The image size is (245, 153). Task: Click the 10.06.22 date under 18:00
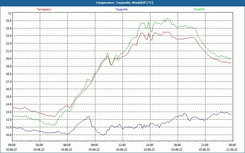point(177,150)
